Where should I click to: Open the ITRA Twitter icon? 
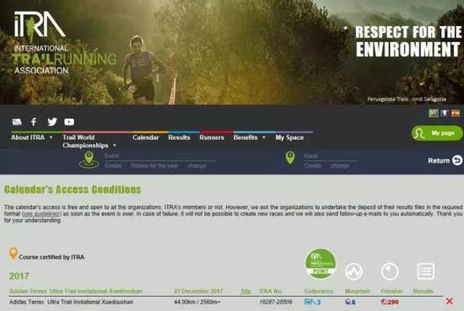click(x=52, y=121)
